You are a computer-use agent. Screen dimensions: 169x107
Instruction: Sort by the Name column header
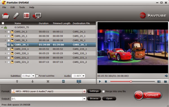18,23
